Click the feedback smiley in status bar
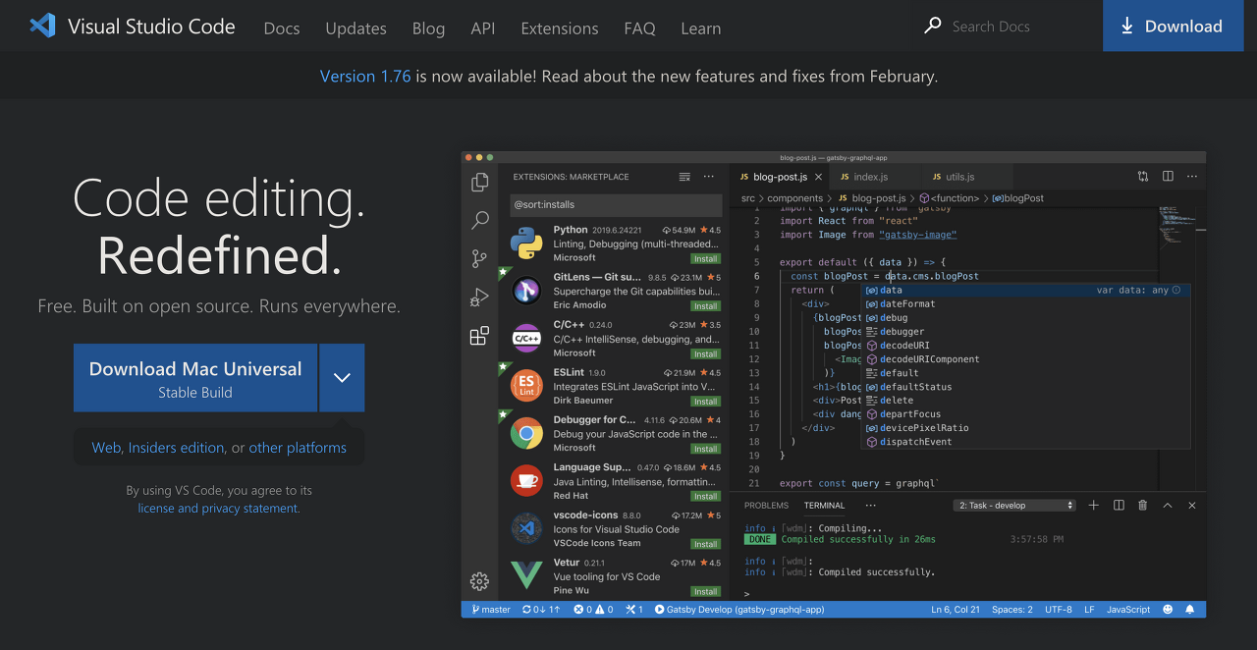 click(x=1168, y=610)
